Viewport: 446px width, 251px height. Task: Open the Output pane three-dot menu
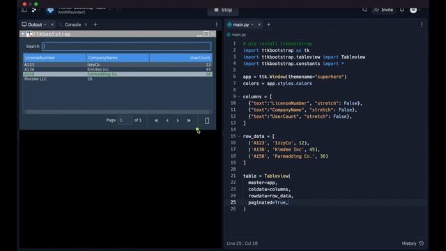(x=217, y=25)
